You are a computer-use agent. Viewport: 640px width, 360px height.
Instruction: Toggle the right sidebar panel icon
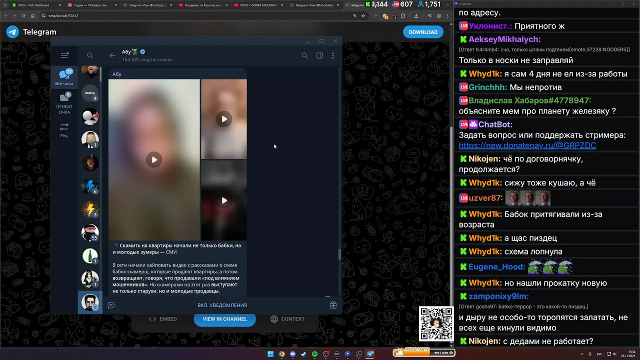(x=319, y=55)
